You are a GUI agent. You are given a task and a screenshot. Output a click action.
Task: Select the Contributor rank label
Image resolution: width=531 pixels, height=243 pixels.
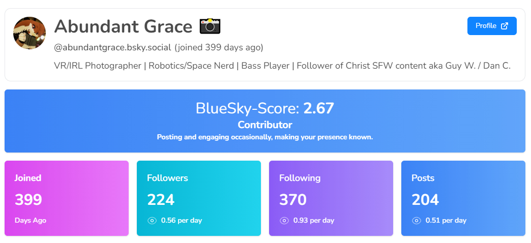click(264, 125)
